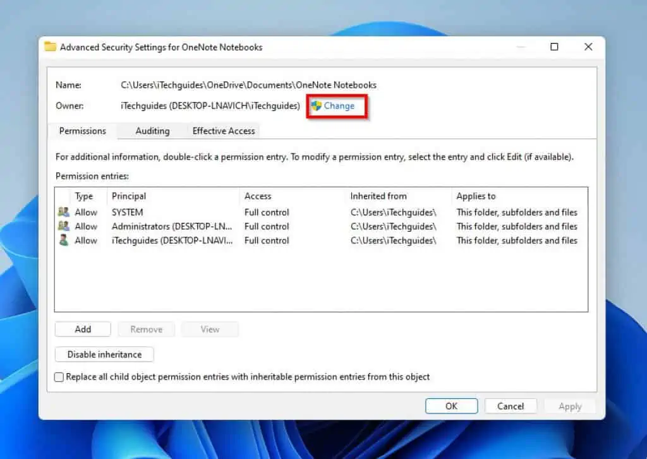Click the View button
The image size is (647, 459).
click(209, 329)
